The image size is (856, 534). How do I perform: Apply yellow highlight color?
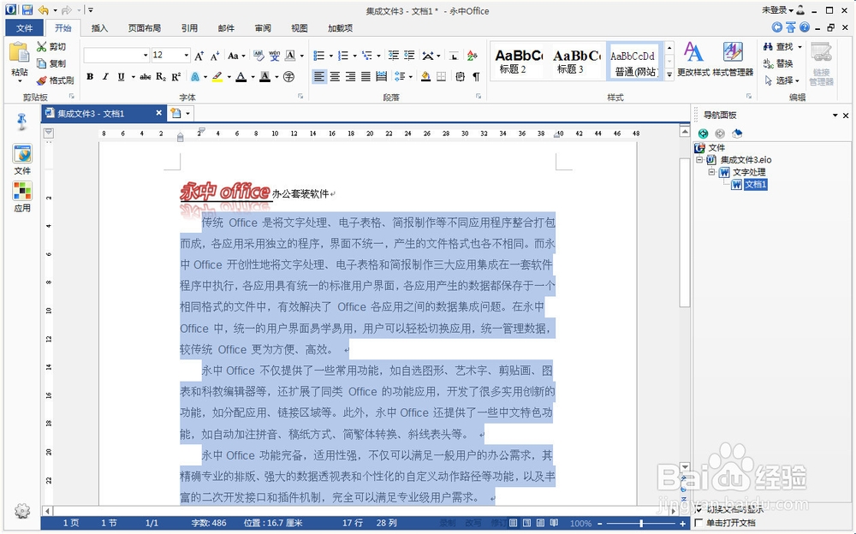tap(217, 77)
